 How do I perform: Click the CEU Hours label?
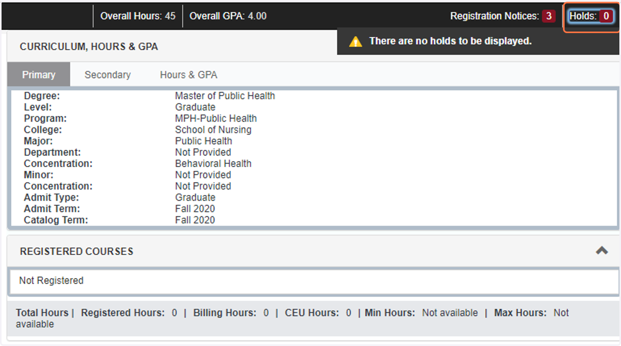point(312,312)
